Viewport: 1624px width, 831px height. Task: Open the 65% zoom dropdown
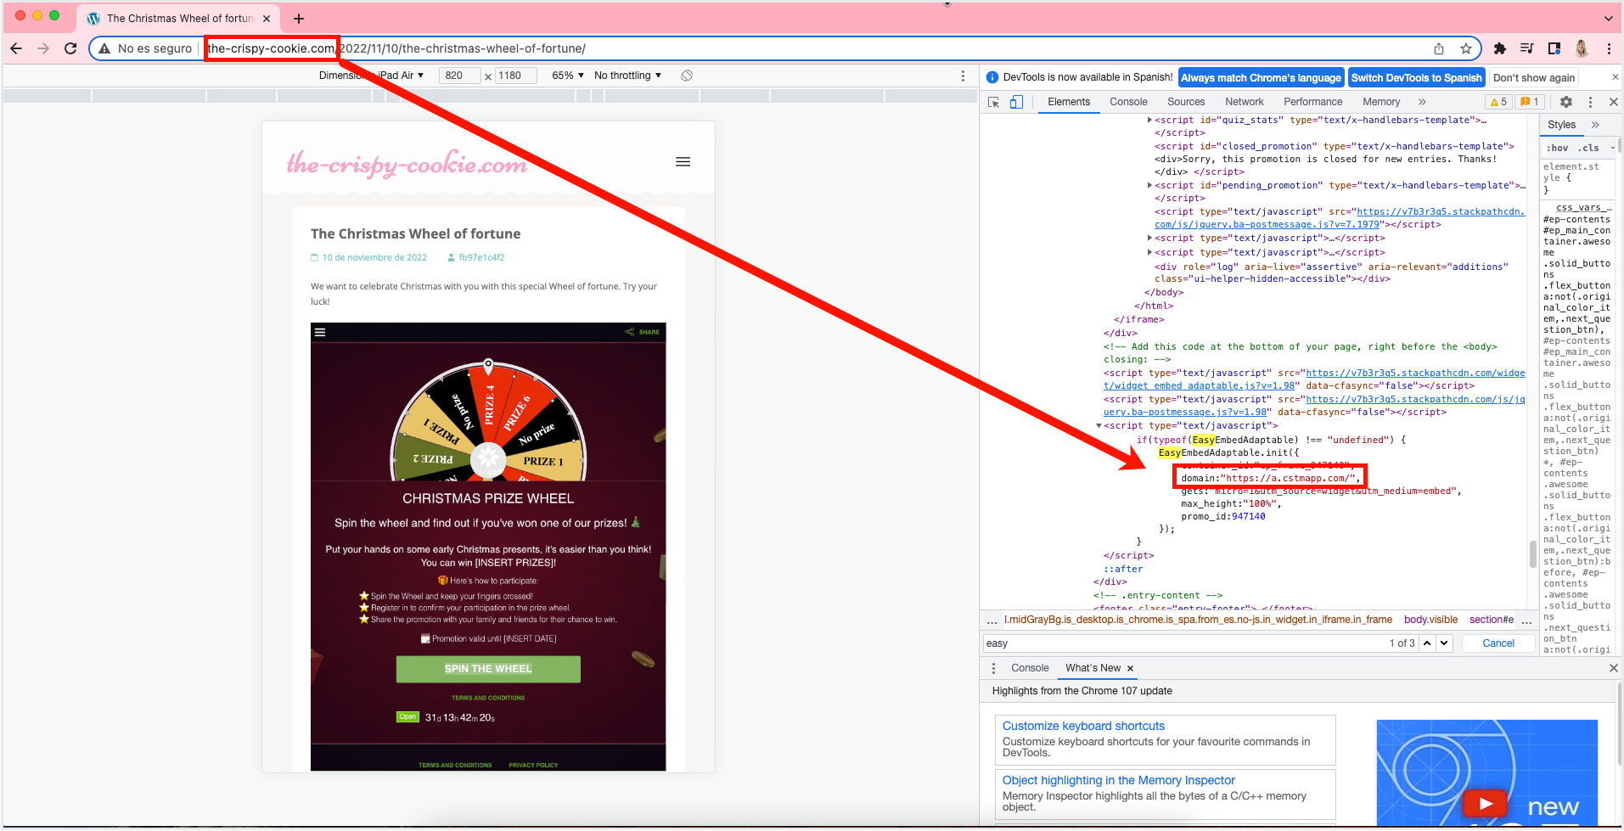pos(568,76)
